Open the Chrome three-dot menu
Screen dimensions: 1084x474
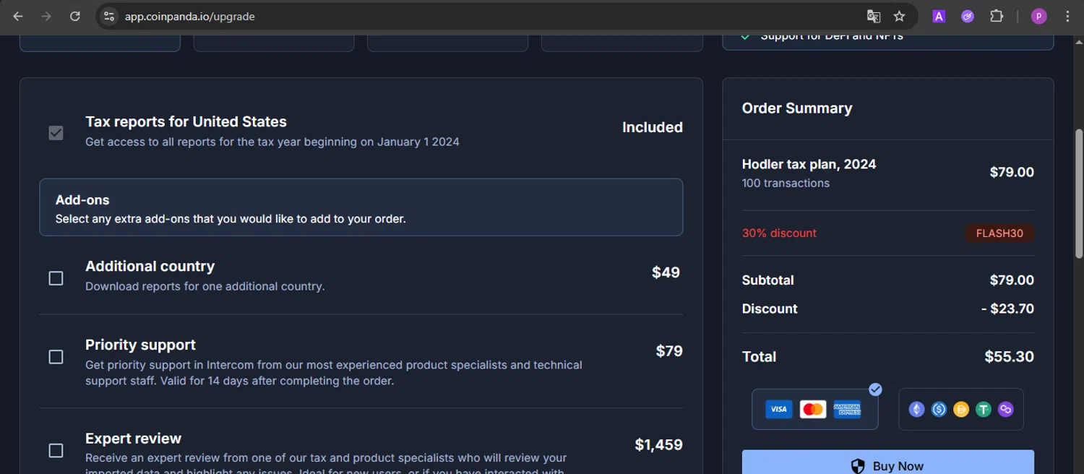coord(1067,16)
